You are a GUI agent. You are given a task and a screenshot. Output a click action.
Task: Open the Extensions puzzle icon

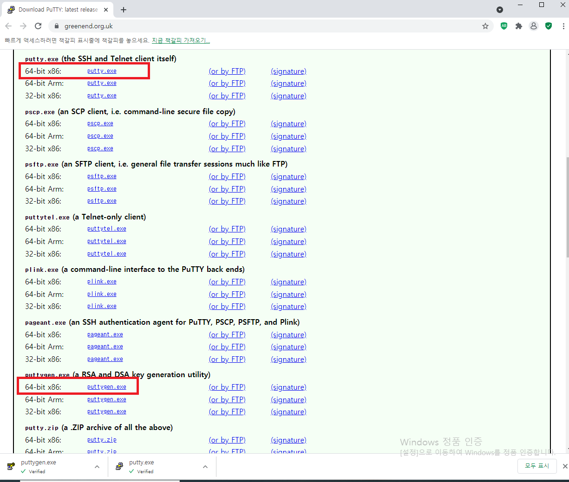click(519, 26)
